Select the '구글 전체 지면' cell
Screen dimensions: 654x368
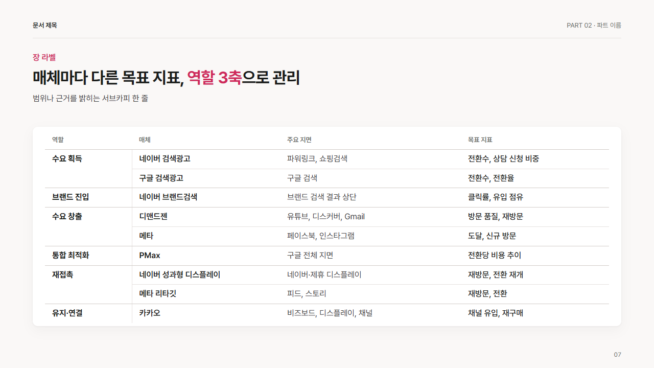(x=310, y=255)
